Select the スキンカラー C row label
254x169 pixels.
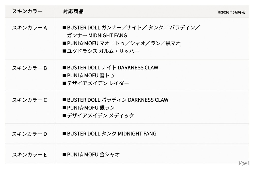[x=29, y=100]
